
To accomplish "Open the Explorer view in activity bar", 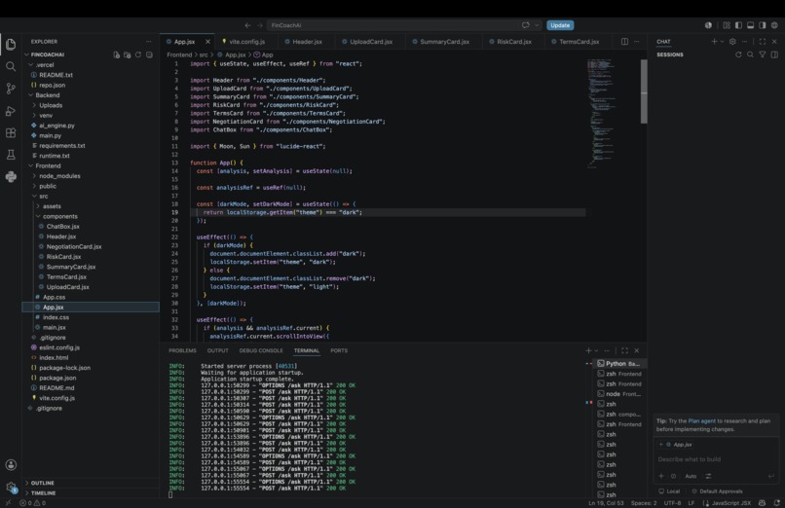I will tap(11, 44).
